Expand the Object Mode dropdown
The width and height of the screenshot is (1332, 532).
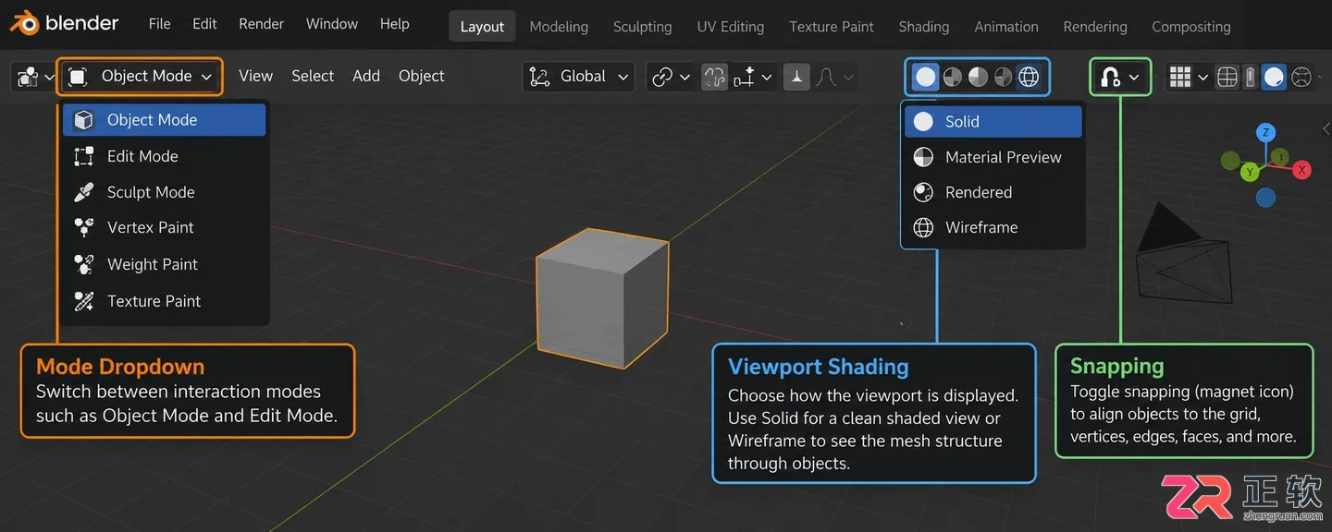click(141, 77)
